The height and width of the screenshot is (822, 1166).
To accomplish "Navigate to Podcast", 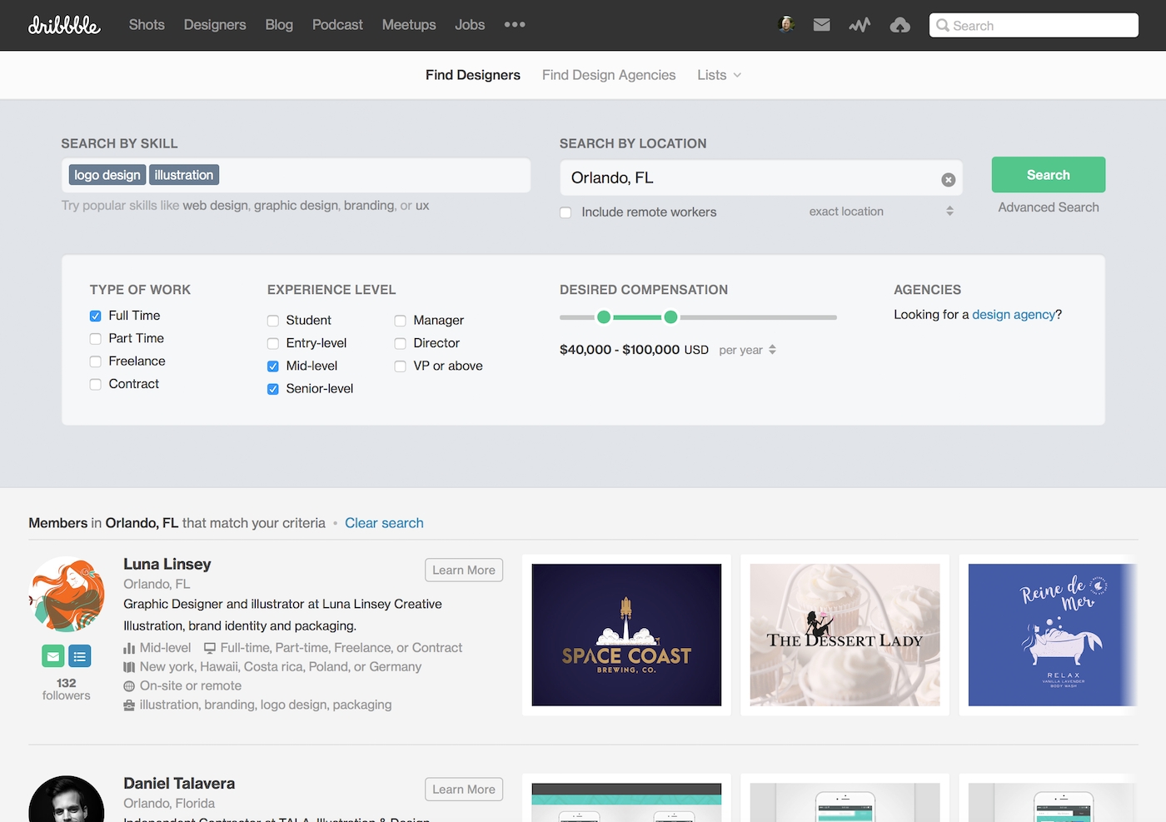I will 337,25.
